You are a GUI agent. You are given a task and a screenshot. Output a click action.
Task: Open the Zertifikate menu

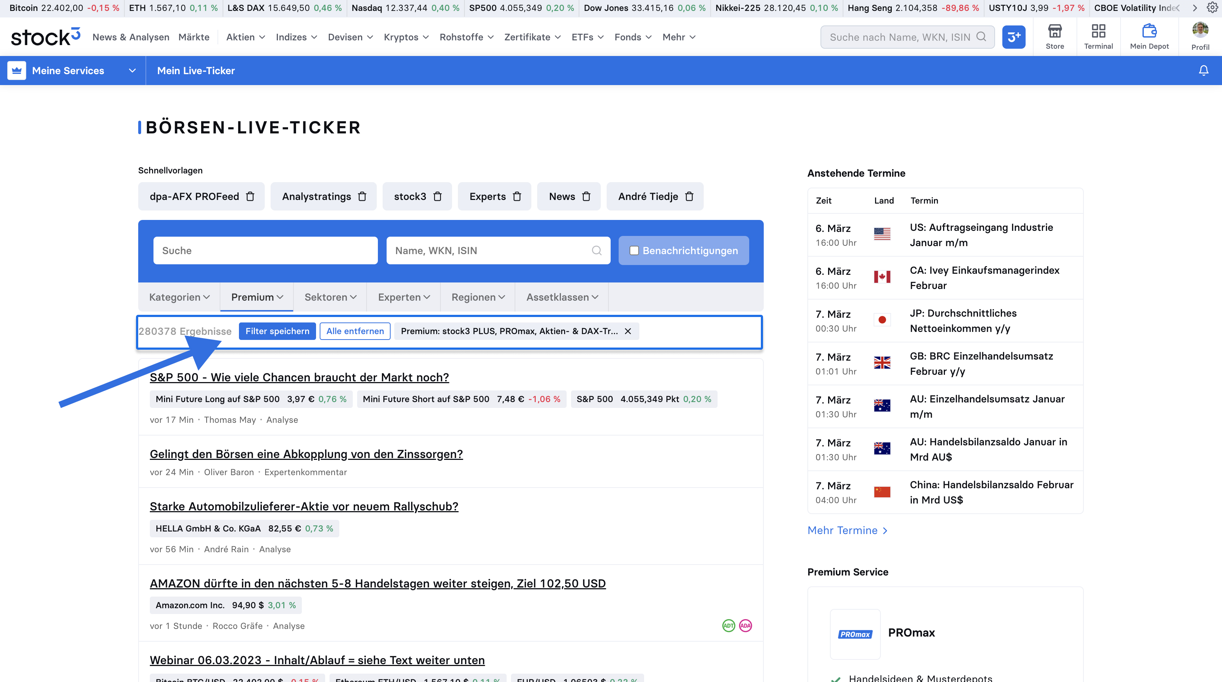pyautogui.click(x=532, y=37)
